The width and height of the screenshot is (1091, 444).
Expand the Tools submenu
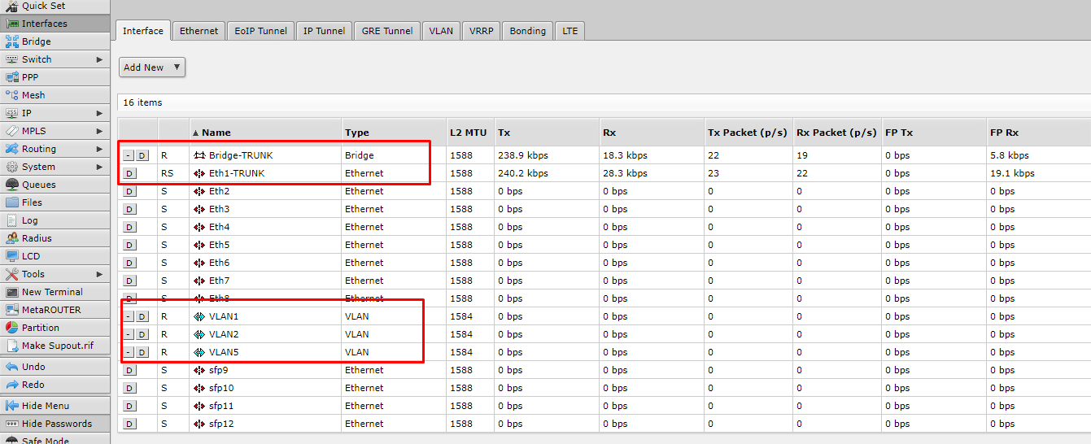[x=99, y=274]
